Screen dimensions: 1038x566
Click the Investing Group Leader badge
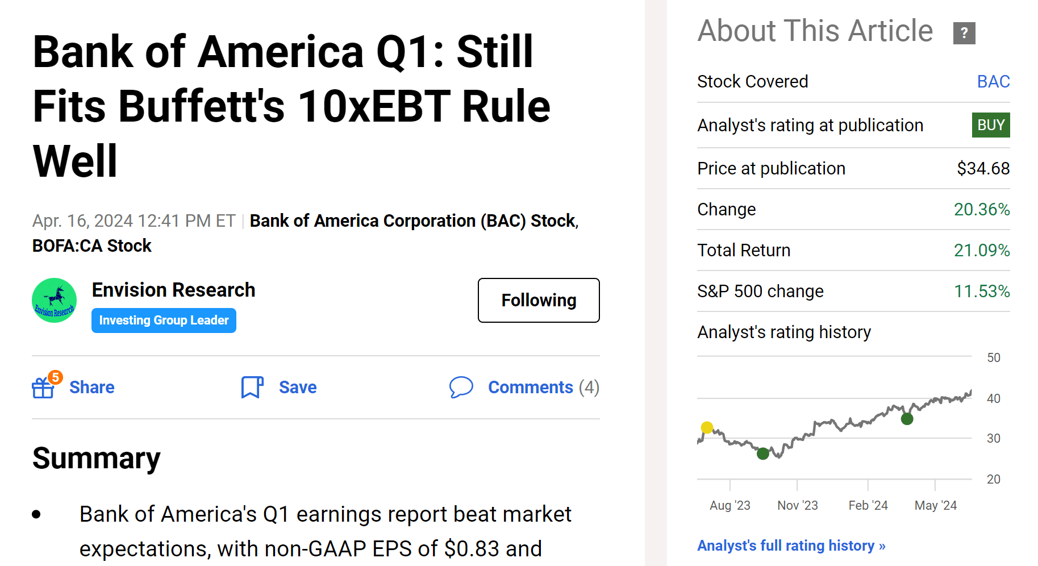click(x=164, y=321)
